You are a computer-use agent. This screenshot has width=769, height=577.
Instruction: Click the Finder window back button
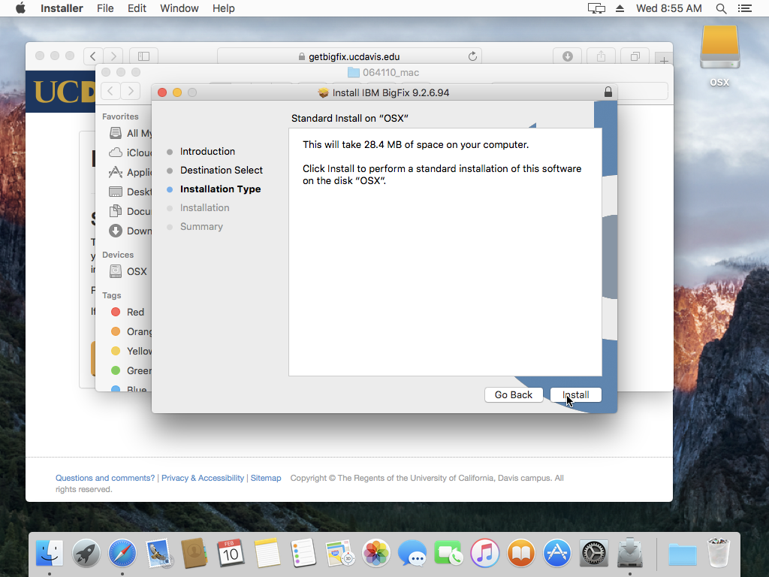click(x=111, y=91)
